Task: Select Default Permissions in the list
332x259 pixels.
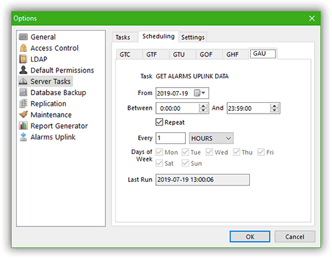Action: coord(62,70)
